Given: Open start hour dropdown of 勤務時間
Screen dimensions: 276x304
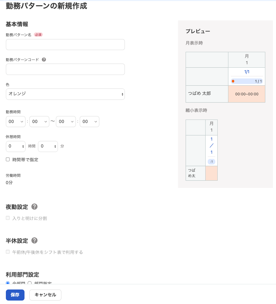Looking at the screenshot, I should (x=16, y=122).
